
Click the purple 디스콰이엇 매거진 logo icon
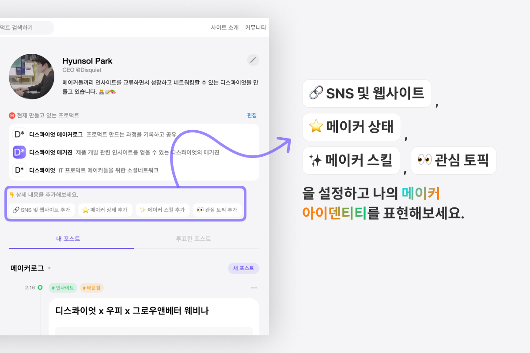point(19,152)
